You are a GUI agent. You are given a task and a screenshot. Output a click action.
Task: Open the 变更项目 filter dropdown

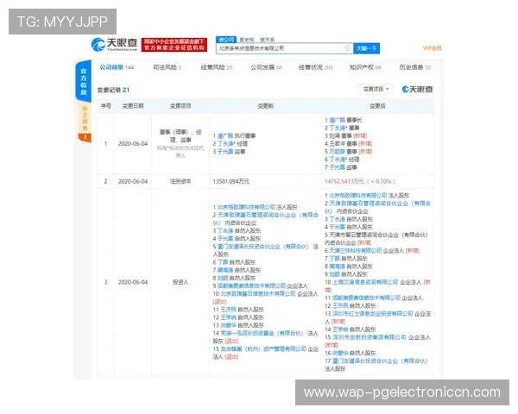click(x=376, y=89)
